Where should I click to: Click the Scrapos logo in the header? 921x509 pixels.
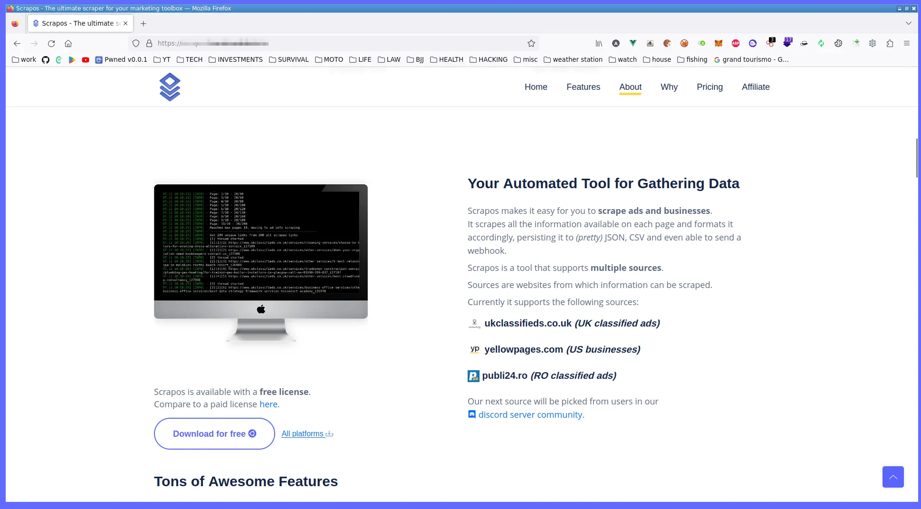pyautogui.click(x=170, y=87)
